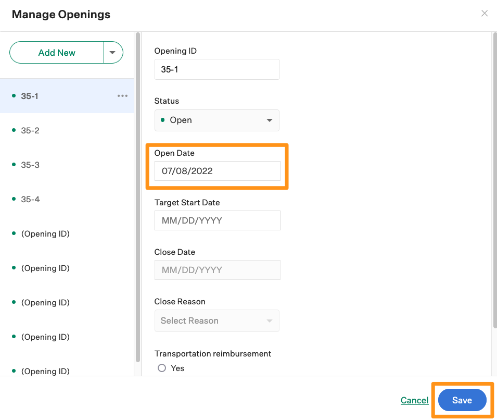Click the Add New button
This screenshot has width=497, height=419.
pos(56,52)
